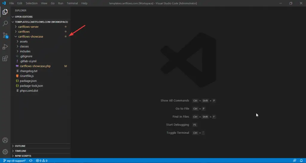Collapse the TEMPLATES.CARTFLOWS.COM workspace section

tap(41, 22)
